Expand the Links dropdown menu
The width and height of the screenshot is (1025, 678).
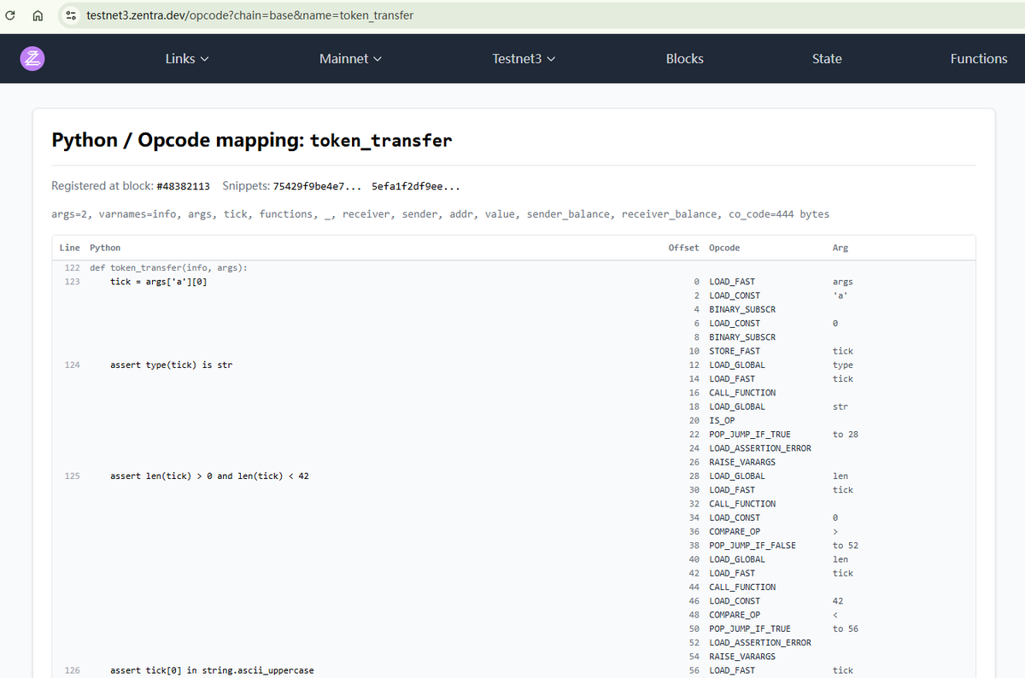pos(187,59)
